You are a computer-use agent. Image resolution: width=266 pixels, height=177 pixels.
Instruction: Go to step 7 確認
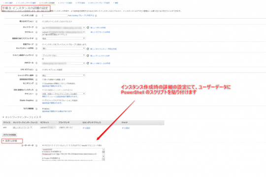tap(116, 3)
